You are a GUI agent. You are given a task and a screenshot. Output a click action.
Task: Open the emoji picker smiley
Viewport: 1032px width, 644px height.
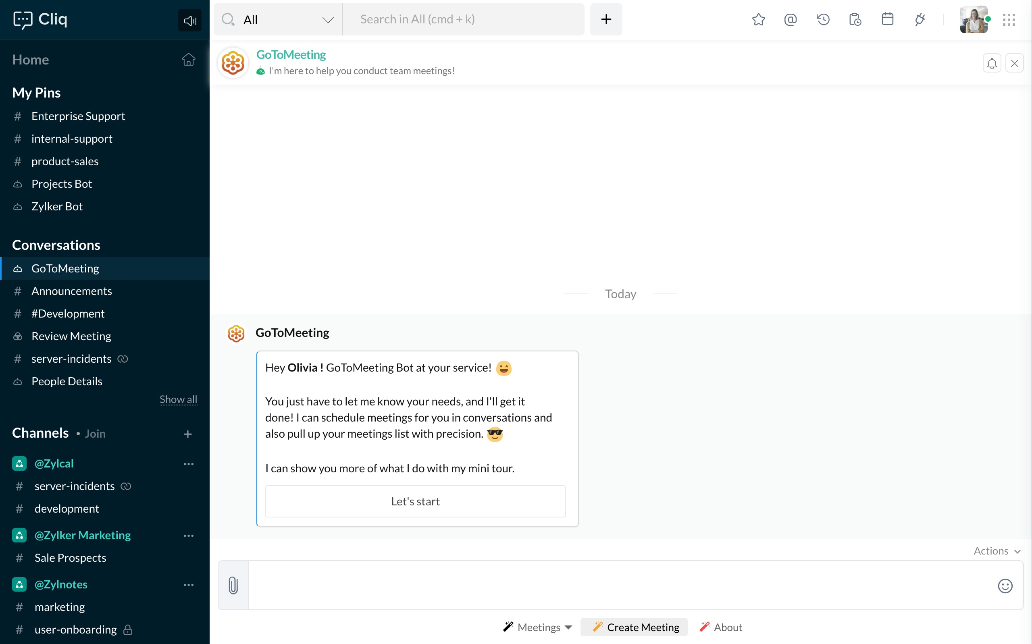1005,586
